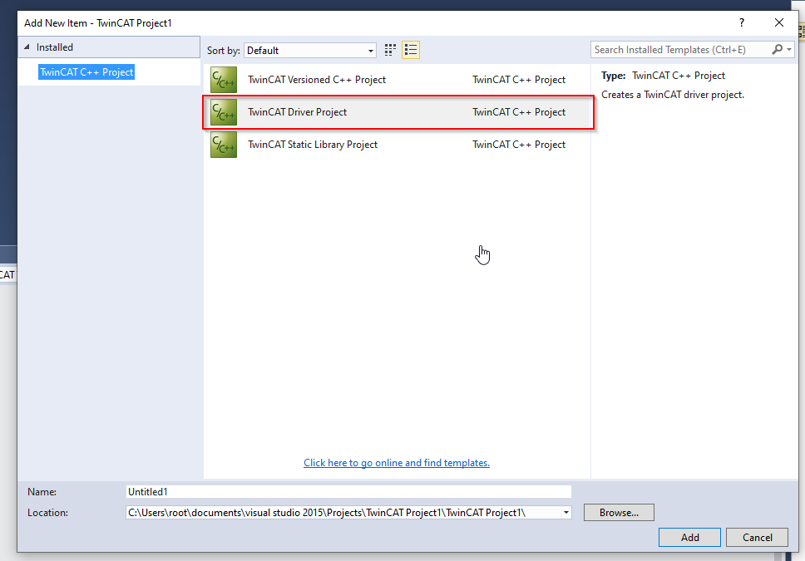This screenshot has width=805, height=561.
Task: Open the help question mark button
Action: 741,22
